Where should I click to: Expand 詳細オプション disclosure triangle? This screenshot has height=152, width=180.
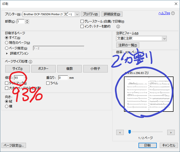7,53
